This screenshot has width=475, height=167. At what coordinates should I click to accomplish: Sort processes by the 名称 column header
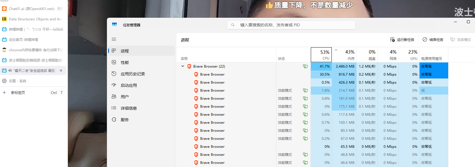(x=226, y=55)
